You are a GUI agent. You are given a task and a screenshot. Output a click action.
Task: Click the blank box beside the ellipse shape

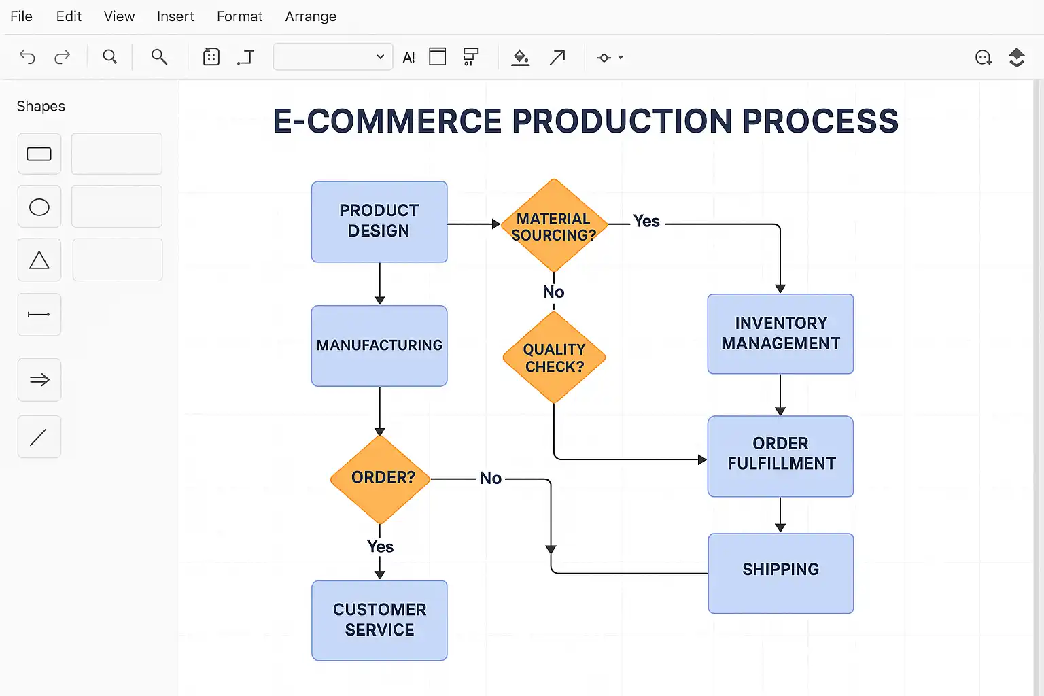click(117, 206)
